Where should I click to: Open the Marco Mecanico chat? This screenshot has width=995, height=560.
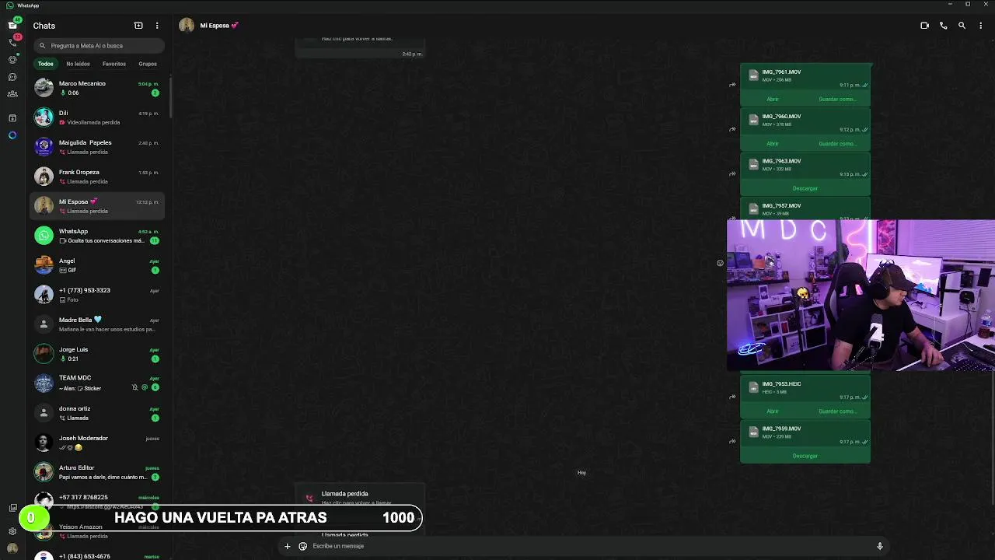click(98, 88)
